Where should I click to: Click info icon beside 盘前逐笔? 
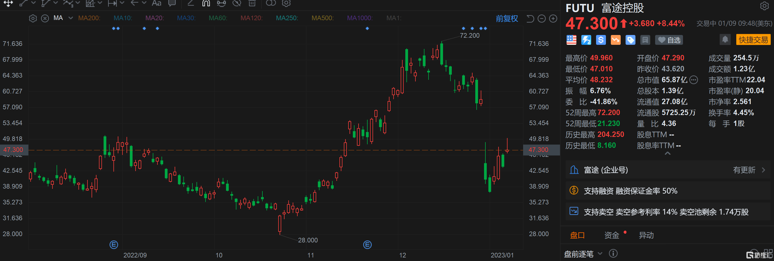click(x=613, y=254)
